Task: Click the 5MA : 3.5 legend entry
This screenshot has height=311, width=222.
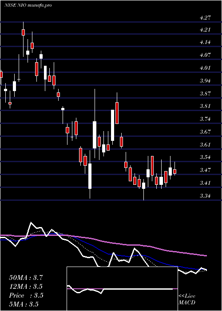Action: [x=24, y=304]
